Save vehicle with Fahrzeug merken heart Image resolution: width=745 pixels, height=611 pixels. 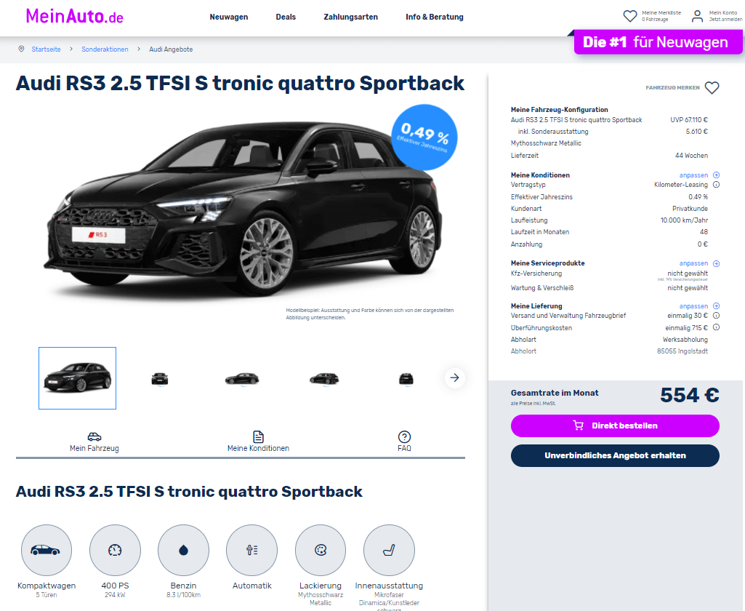click(712, 87)
